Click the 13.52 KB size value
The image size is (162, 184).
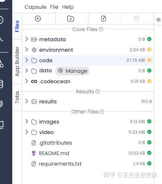point(137,153)
